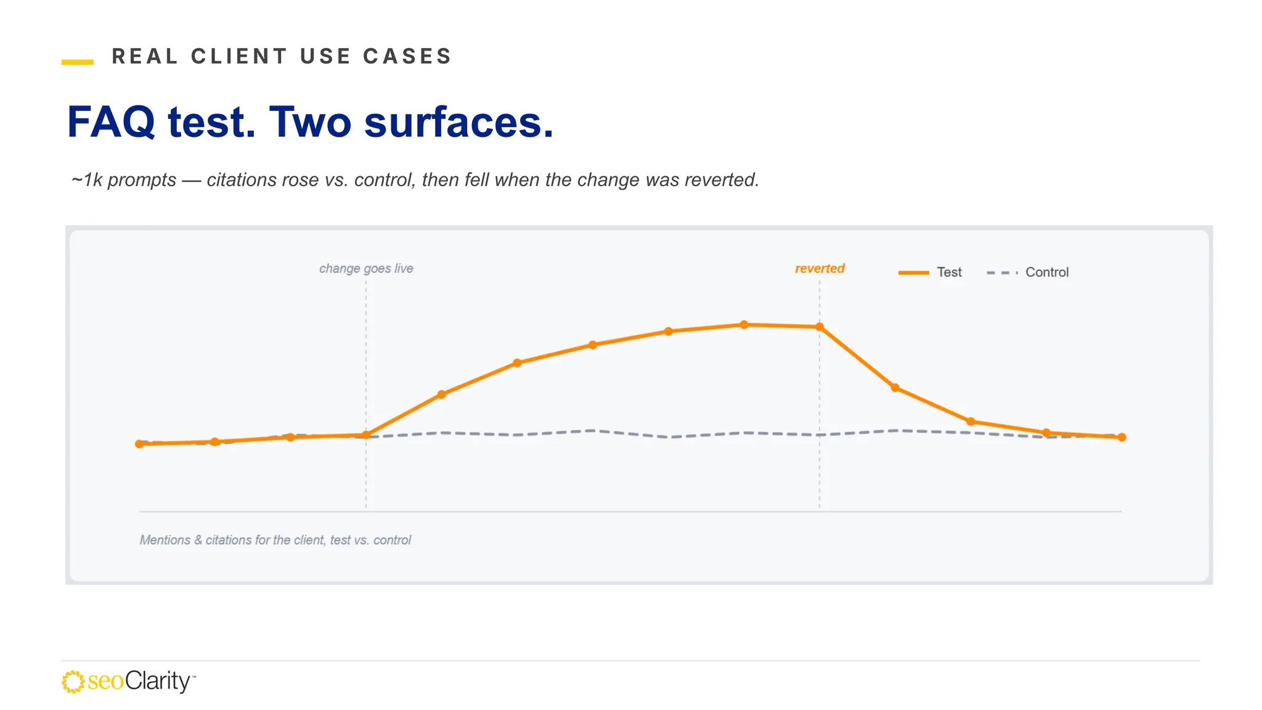This screenshot has height=710, width=1262.
Task: Click the chart caption 'Mentions & citations' text
Action: 275,540
